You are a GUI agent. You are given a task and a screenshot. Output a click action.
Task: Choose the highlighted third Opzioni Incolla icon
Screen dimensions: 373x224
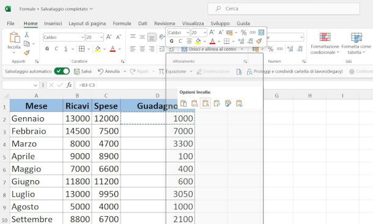pos(205,103)
